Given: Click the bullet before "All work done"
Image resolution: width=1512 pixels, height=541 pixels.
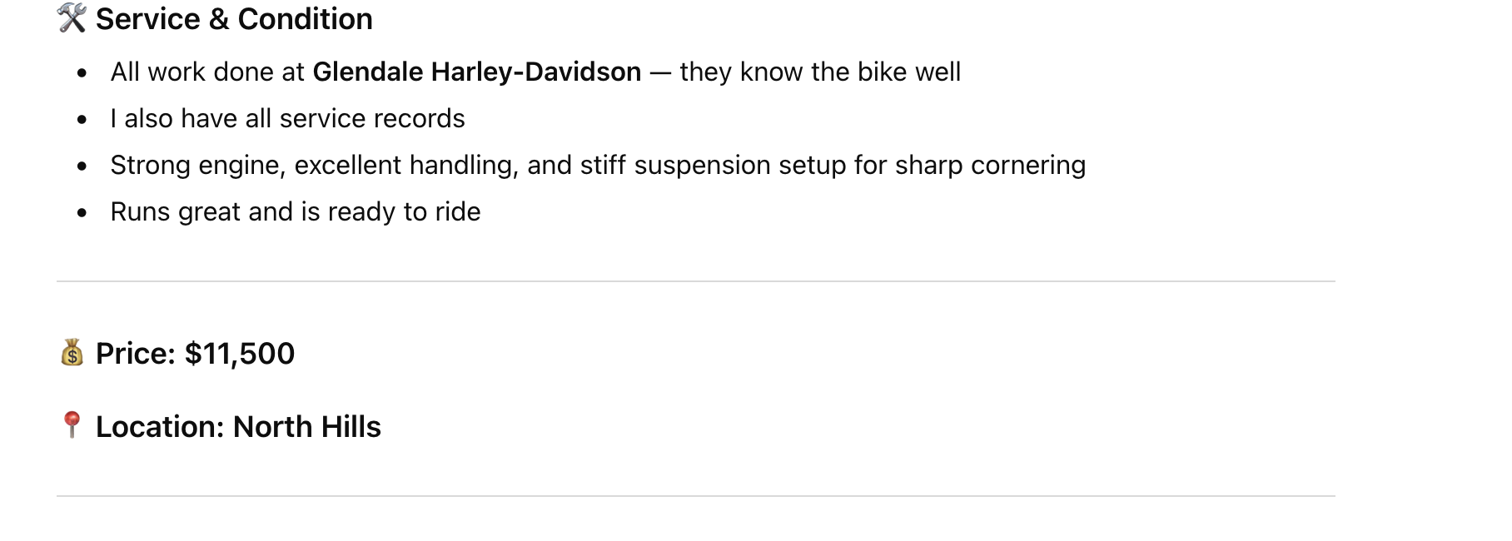Looking at the screenshot, I should (x=82, y=73).
